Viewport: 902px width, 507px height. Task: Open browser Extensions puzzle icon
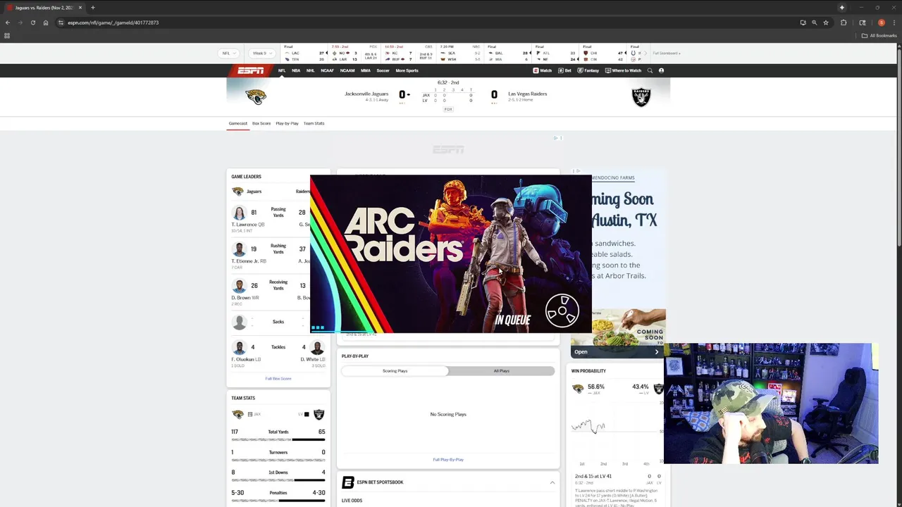[844, 23]
